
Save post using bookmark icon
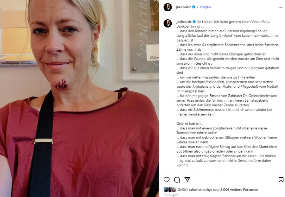[x=281, y=180]
